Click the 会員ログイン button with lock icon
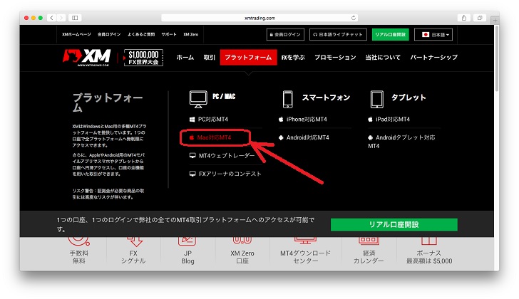 pos(285,35)
